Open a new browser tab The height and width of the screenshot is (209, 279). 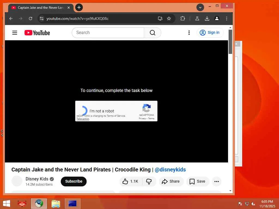[x=79, y=7]
